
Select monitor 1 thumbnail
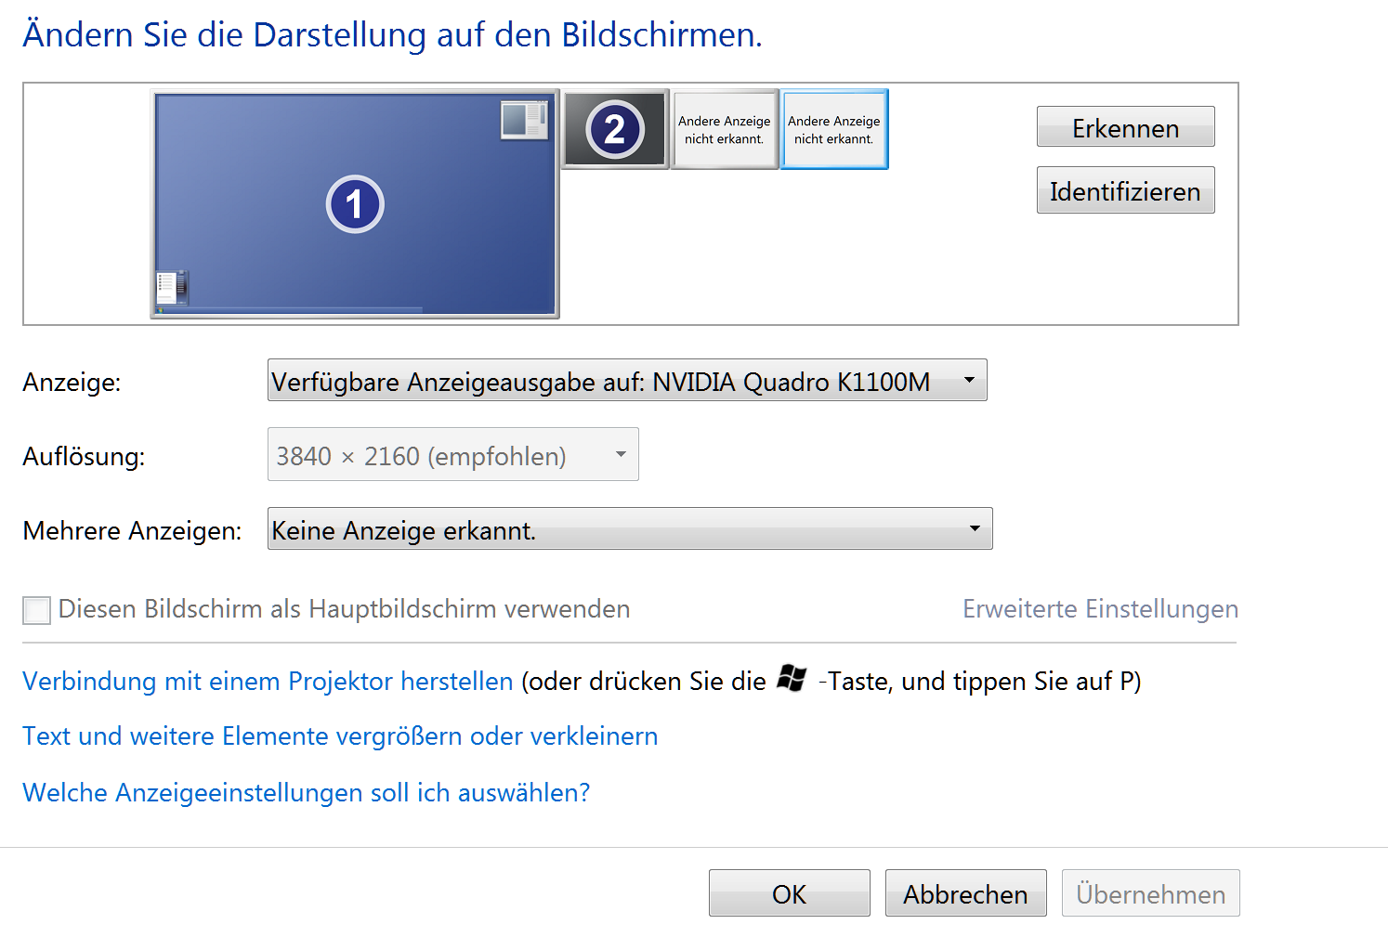tap(355, 204)
